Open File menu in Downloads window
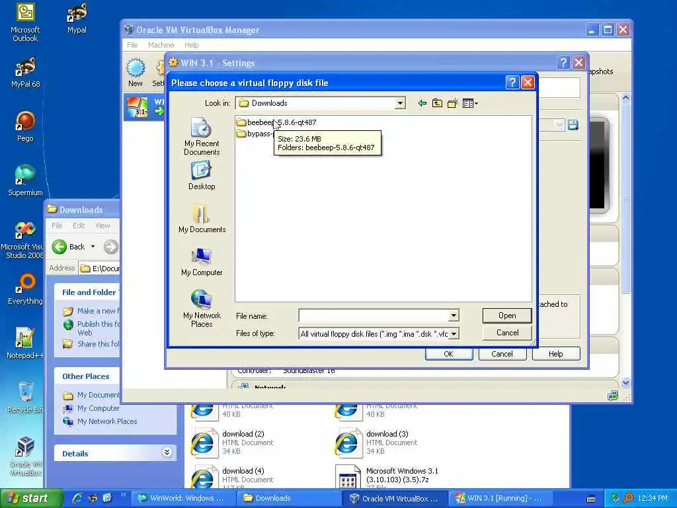Viewport: 677px width, 508px height. [x=57, y=226]
